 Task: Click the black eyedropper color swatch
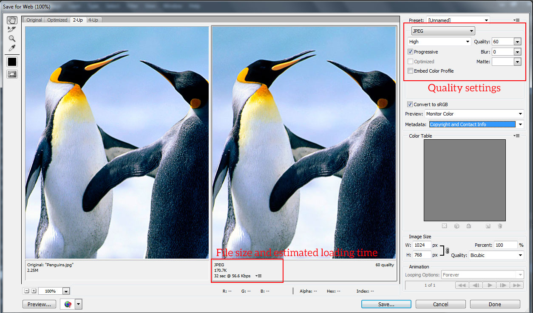tap(12, 62)
